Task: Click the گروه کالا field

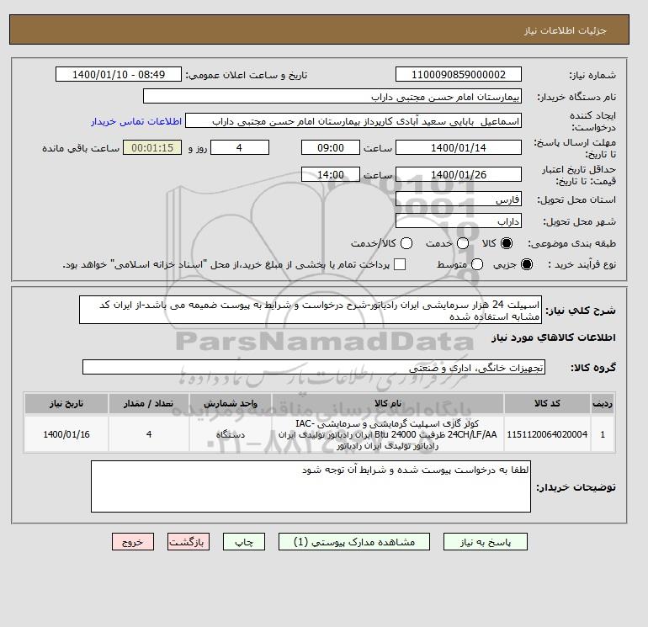Action: [x=314, y=367]
